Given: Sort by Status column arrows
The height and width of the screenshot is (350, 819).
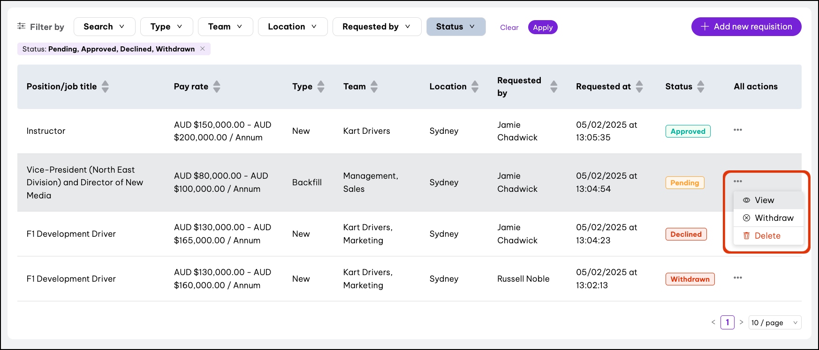Looking at the screenshot, I should pos(700,87).
